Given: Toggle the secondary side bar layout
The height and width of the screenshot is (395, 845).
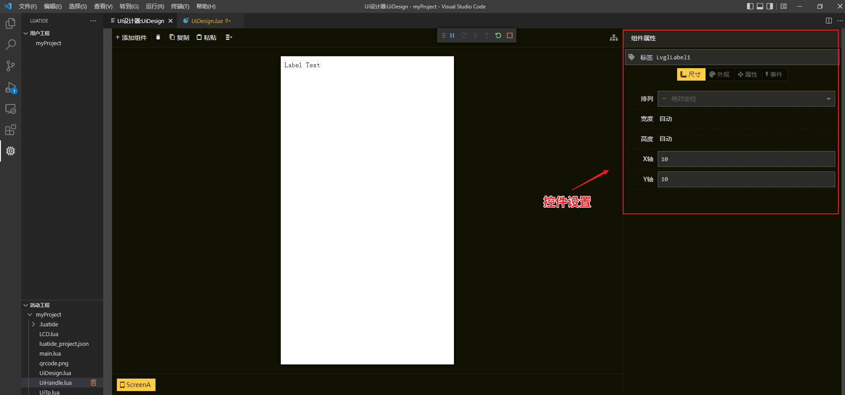Looking at the screenshot, I should [770, 6].
